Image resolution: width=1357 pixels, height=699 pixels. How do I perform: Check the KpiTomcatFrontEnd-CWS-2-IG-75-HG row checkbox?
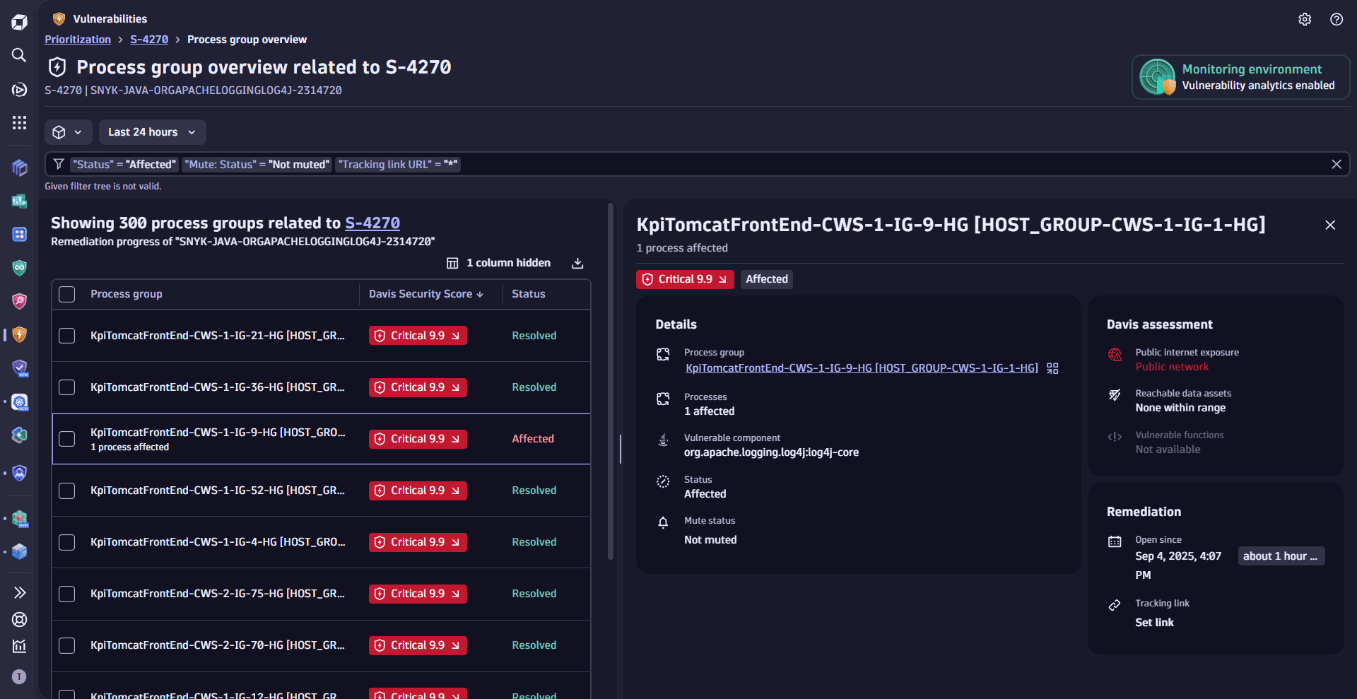(x=67, y=594)
